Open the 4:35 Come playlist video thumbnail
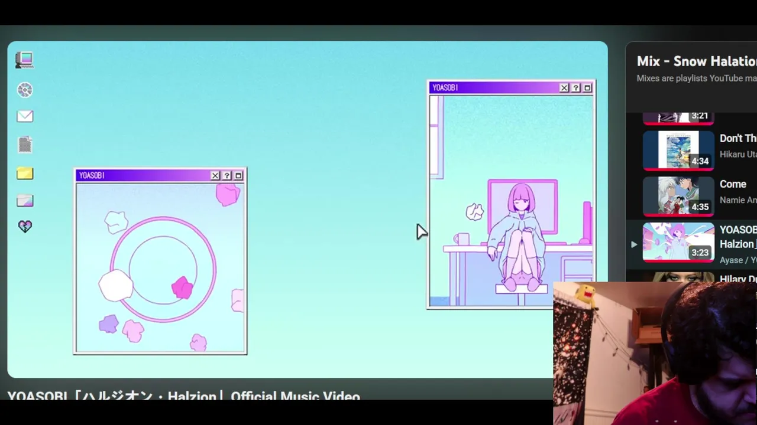Screen dimensions: 757x425 point(678,197)
